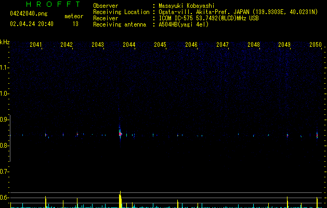The height and width of the screenshot is (208, 327).
Task: Click the Receiving Location label
Action: point(121,12)
